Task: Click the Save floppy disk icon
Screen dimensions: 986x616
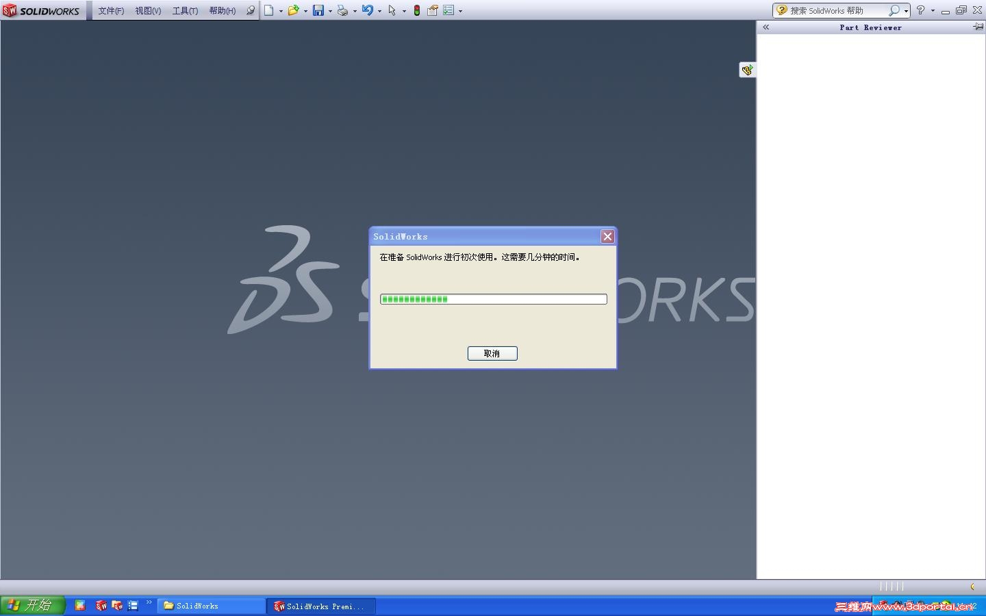Action: point(318,10)
